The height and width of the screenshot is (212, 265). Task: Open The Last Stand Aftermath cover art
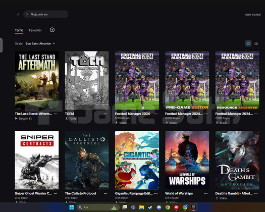coord(37,81)
